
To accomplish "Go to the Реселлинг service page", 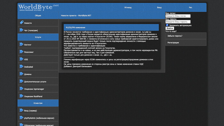I will [x=38, y=52].
